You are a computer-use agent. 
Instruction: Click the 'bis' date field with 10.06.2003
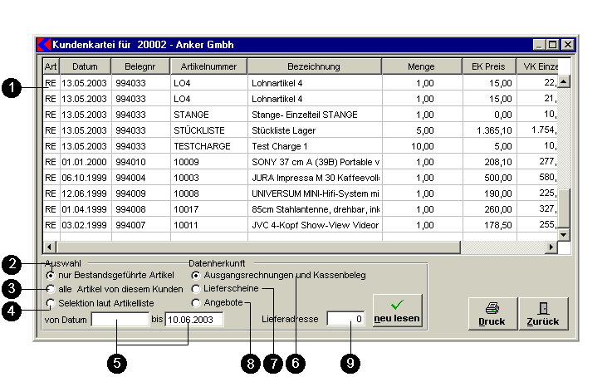pyautogui.click(x=194, y=320)
